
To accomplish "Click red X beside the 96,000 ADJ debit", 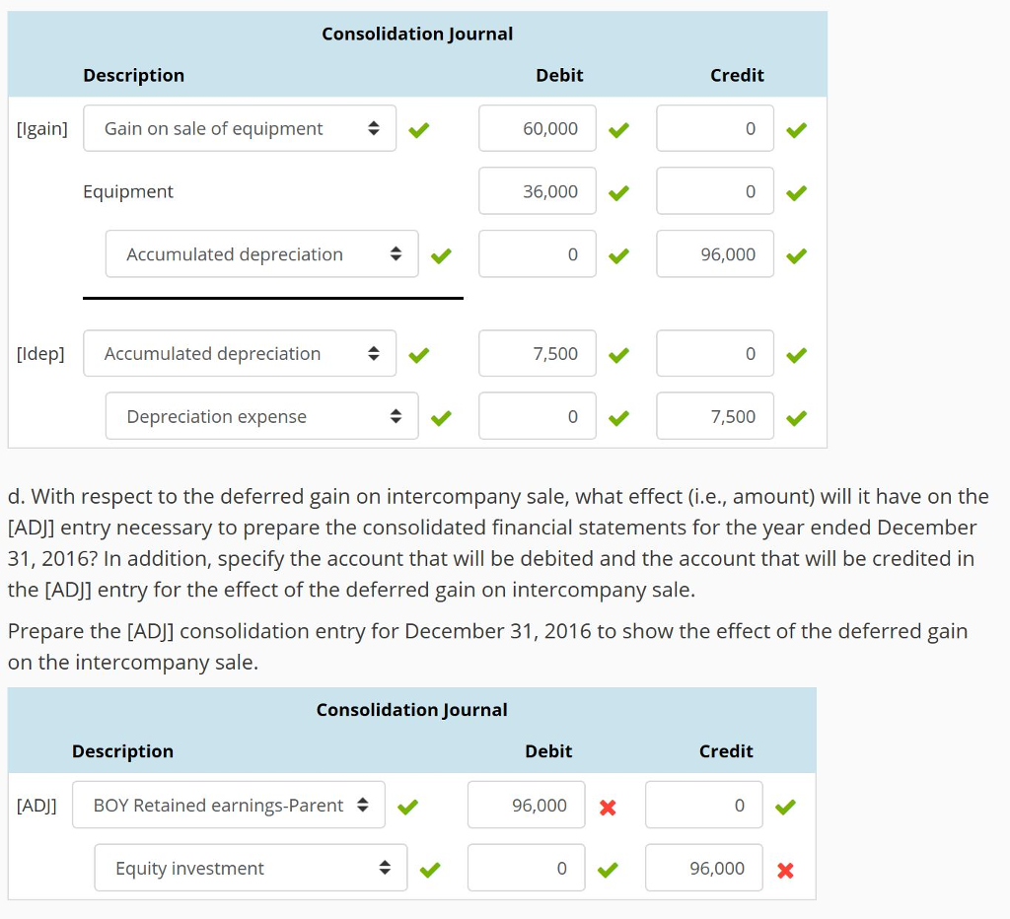I will click(x=608, y=805).
